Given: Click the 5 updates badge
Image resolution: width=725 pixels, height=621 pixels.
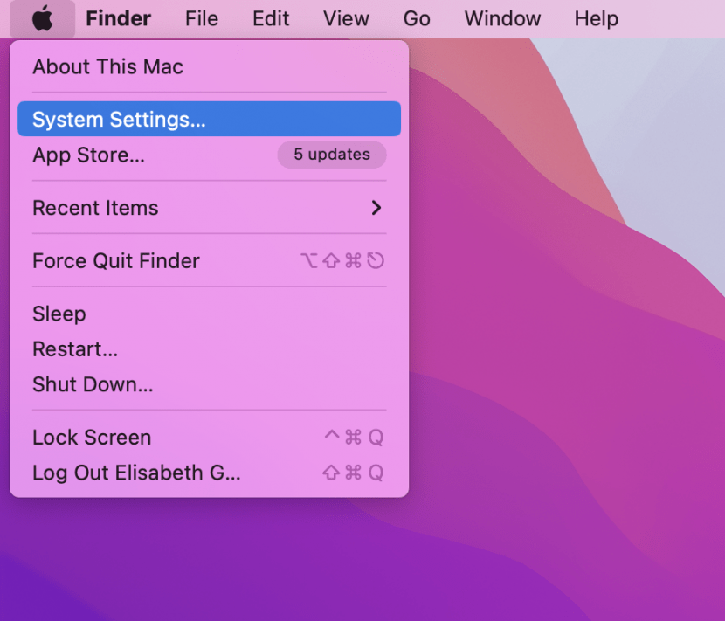Looking at the screenshot, I should point(332,155).
